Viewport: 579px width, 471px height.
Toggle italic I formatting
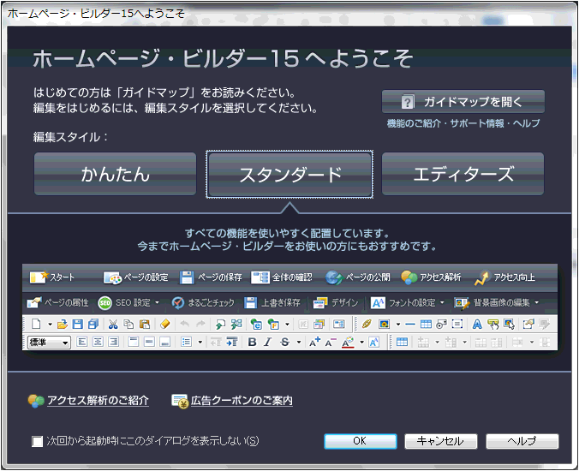pos(268,343)
